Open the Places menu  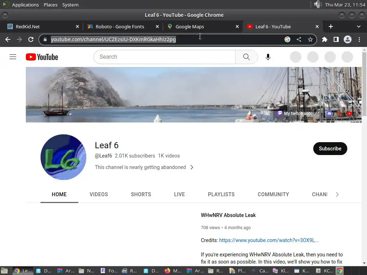(51, 5)
